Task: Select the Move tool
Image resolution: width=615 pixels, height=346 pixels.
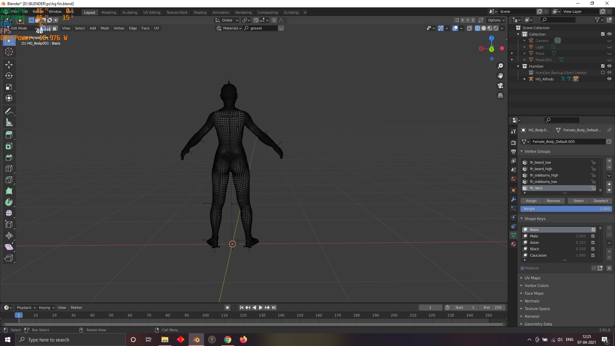Action: point(9,65)
